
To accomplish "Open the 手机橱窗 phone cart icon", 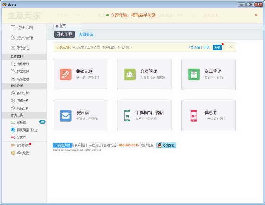I will [x=127, y=115].
